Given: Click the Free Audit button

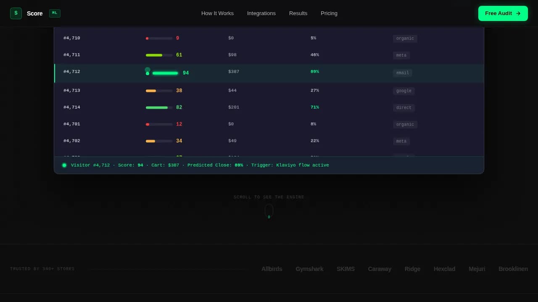Looking at the screenshot, I should tap(503, 13).
